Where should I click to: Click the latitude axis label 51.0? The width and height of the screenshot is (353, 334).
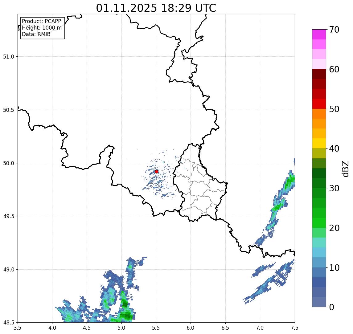click(9, 57)
